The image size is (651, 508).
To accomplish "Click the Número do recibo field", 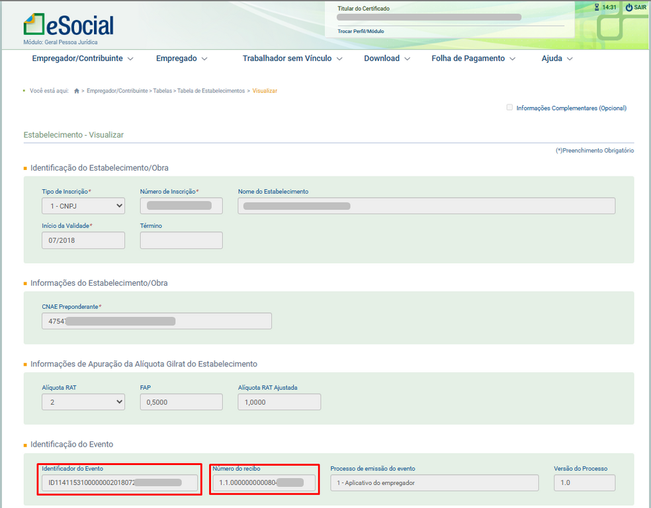I will (264, 483).
